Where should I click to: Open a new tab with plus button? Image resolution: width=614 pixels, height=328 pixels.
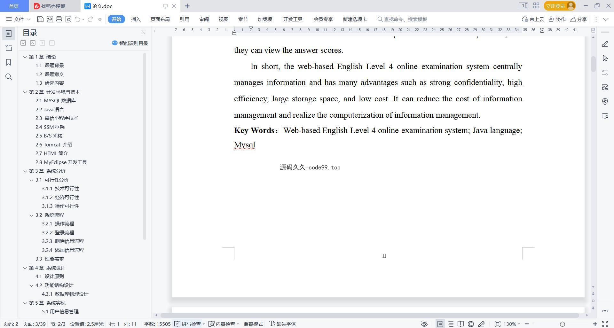click(x=187, y=6)
